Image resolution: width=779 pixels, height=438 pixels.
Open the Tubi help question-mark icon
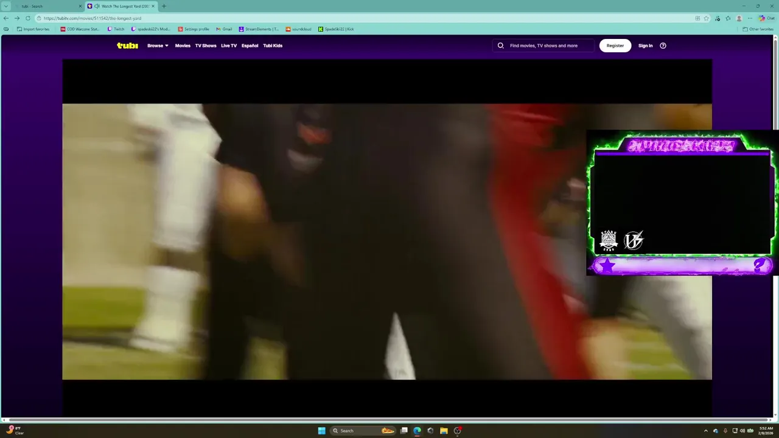[x=663, y=46]
